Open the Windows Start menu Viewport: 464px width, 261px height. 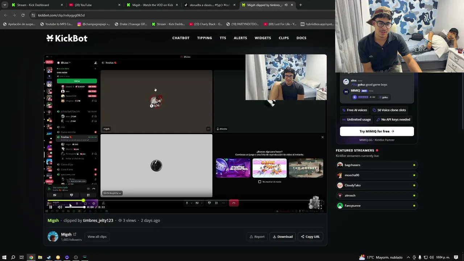pos(4,257)
